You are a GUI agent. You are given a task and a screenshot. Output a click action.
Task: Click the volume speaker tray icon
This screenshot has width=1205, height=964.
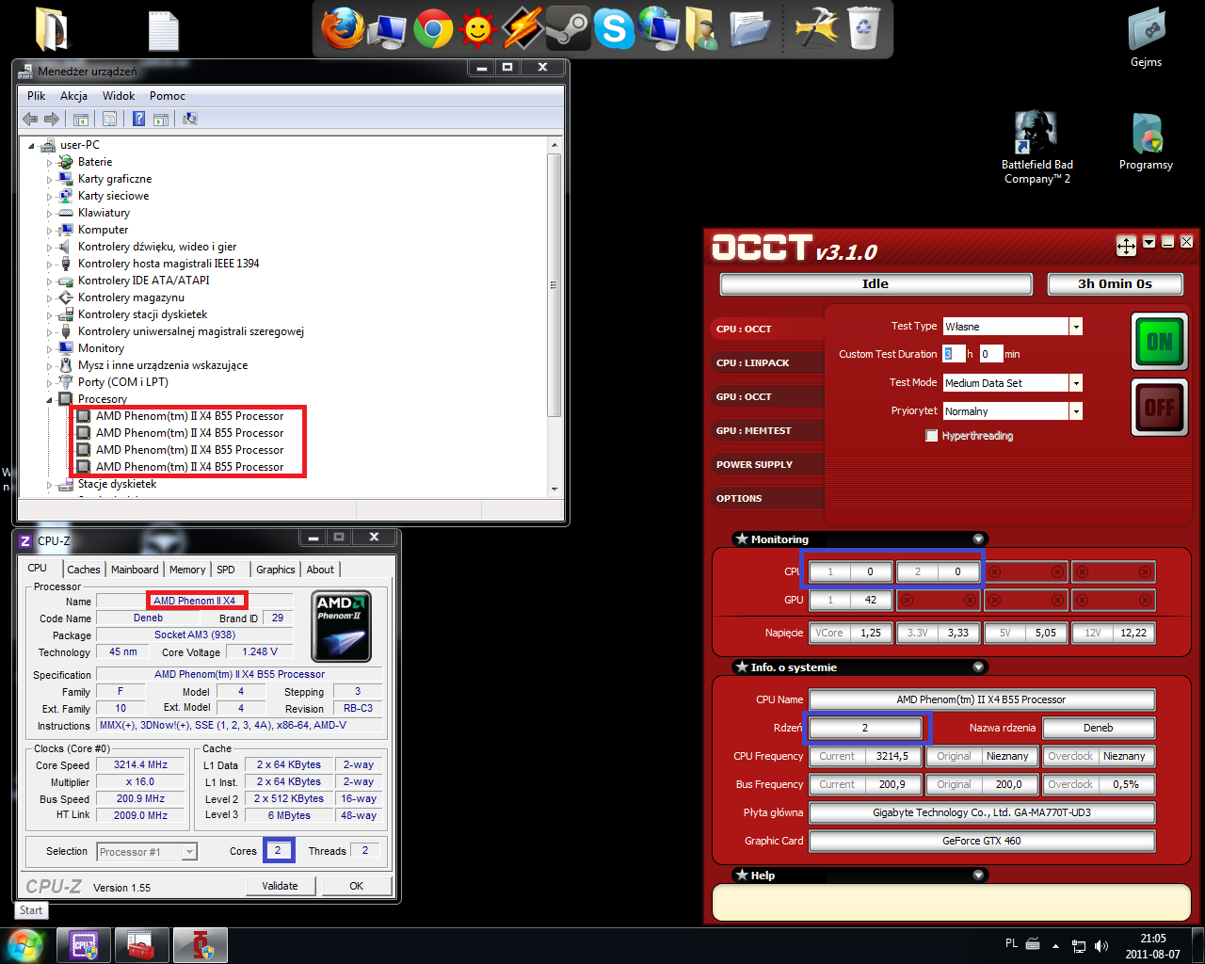click(x=1101, y=945)
